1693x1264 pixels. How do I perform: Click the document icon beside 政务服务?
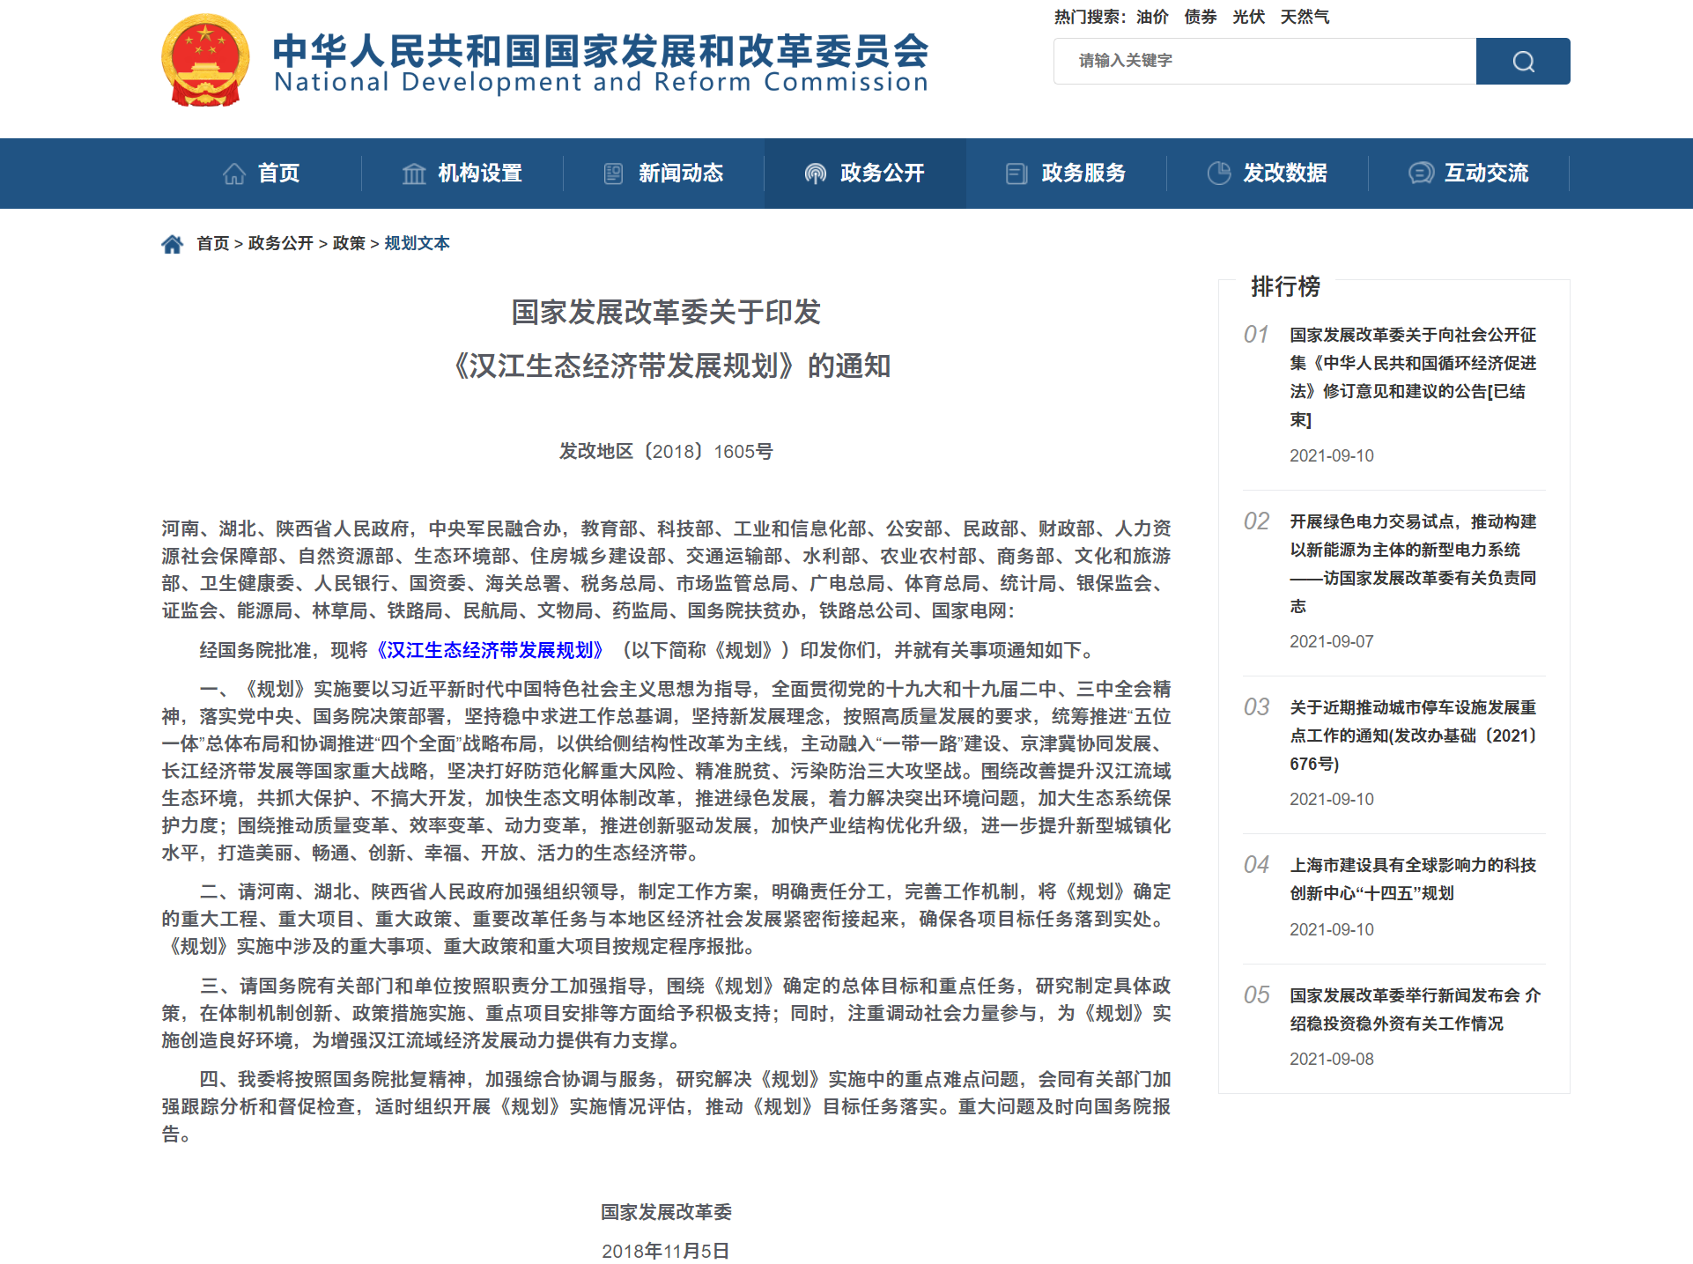pyautogui.click(x=1017, y=174)
